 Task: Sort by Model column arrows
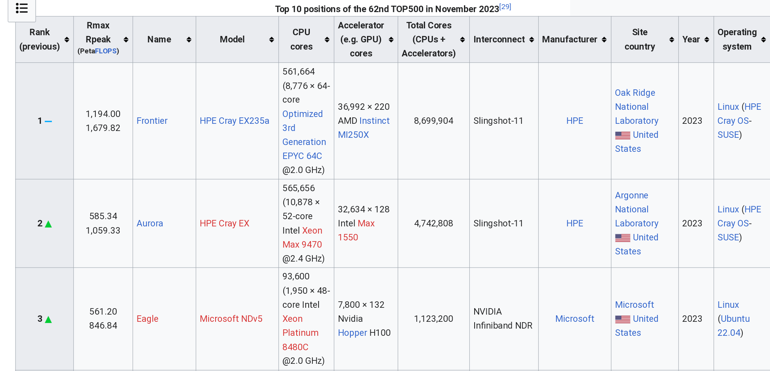[272, 40]
